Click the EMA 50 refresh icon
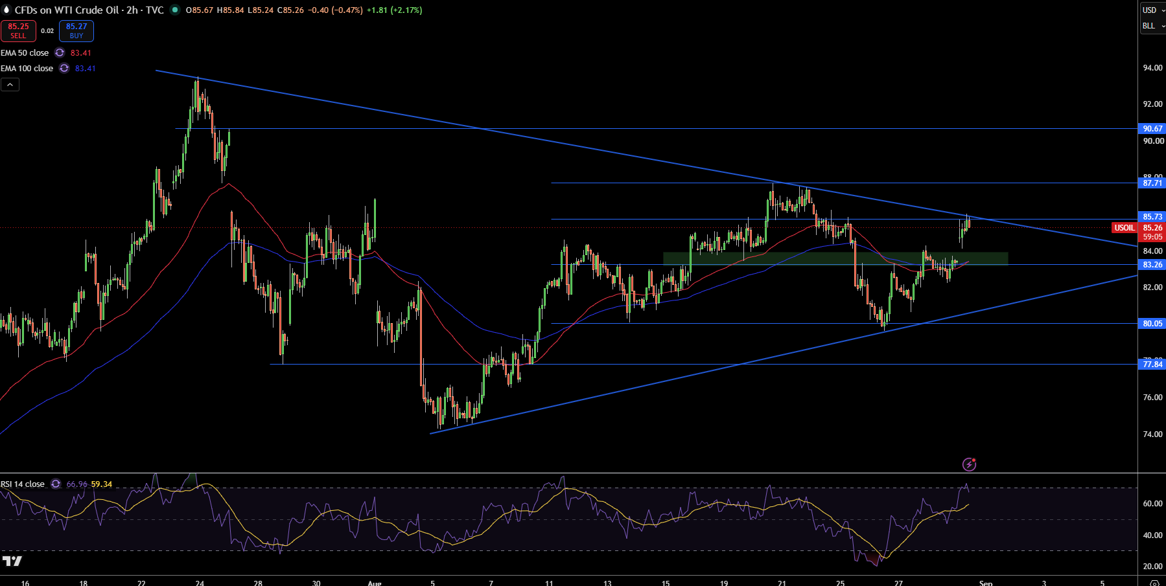Viewport: 1166px width, 586px height. pyautogui.click(x=60, y=52)
